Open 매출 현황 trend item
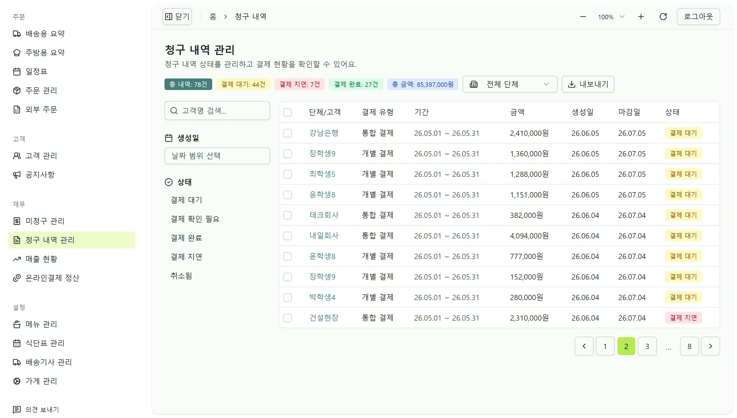Image resolution: width=737 pixels, height=418 pixels. [x=72, y=259]
